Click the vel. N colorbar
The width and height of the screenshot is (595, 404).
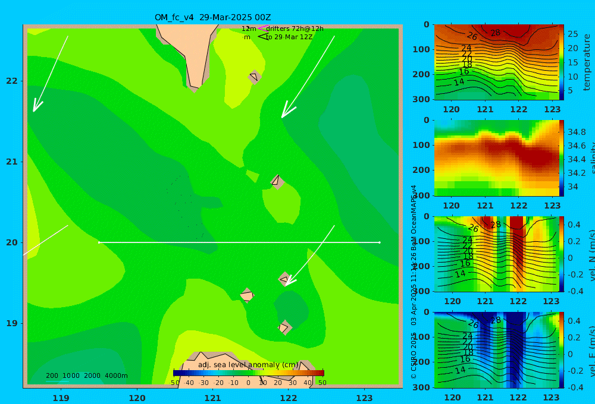coord(562,254)
